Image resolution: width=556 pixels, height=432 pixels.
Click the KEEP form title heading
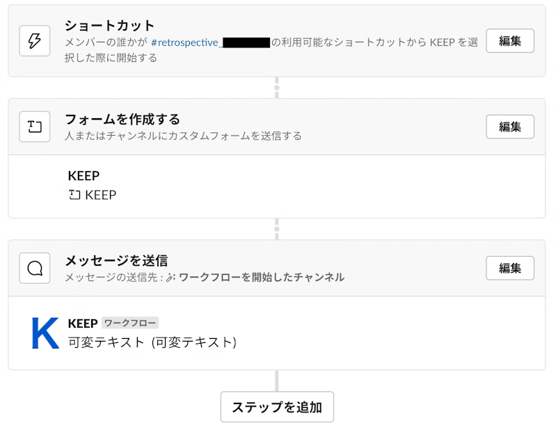tap(84, 176)
